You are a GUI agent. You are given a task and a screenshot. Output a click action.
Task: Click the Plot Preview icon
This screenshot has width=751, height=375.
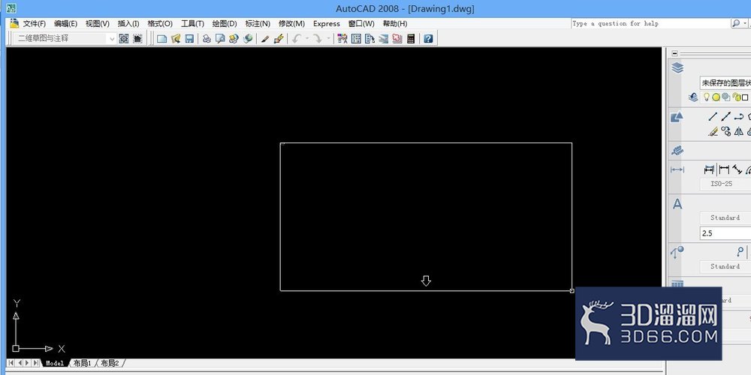tap(220, 39)
